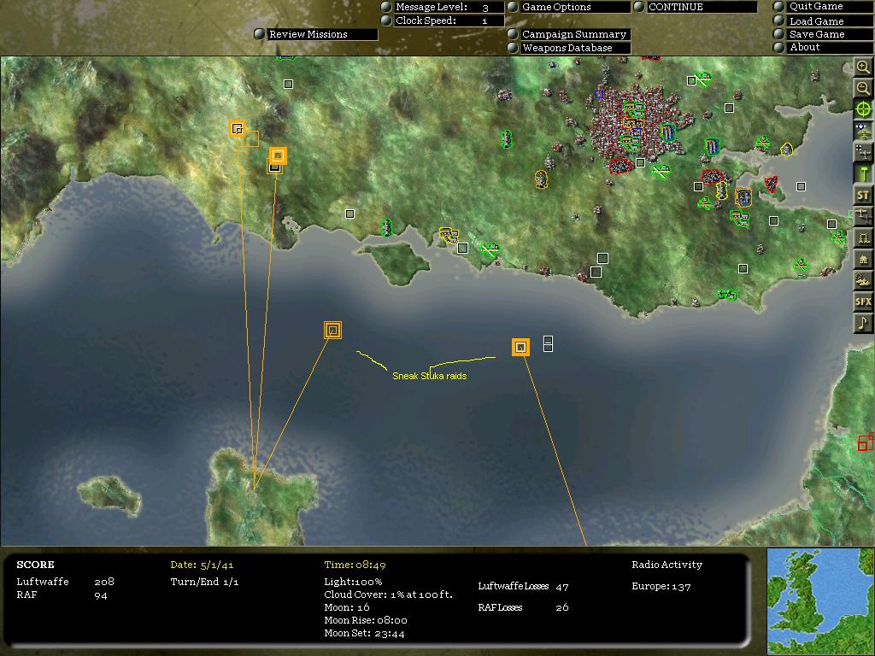Click the Europe: 137 radio value

pyautogui.click(x=661, y=586)
